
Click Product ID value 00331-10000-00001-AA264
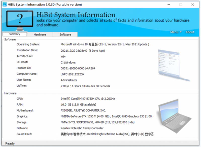78,68
